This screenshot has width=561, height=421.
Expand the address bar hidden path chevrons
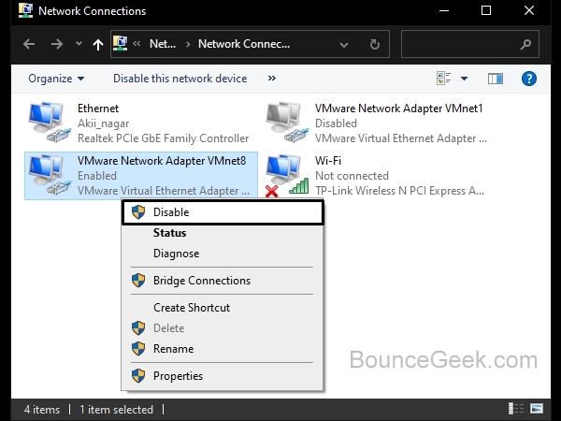[137, 44]
